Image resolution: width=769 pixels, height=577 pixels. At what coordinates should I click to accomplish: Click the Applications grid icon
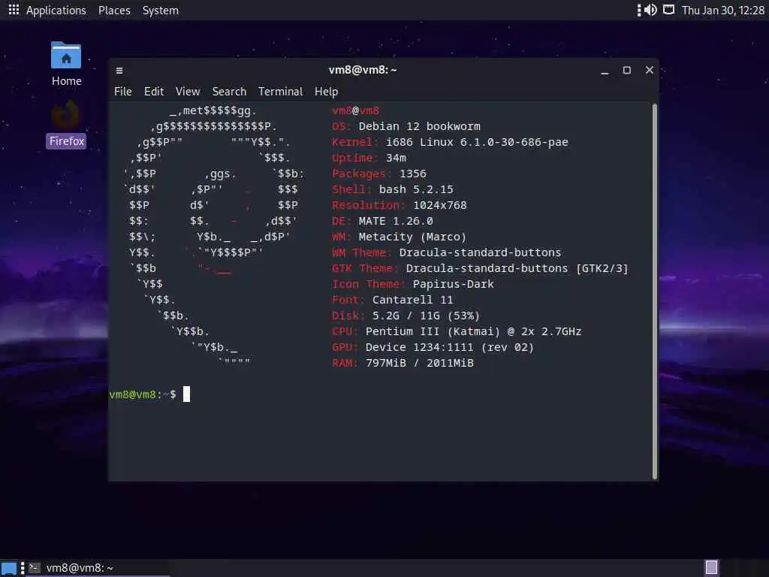pyautogui.click(x=14, y=10)
